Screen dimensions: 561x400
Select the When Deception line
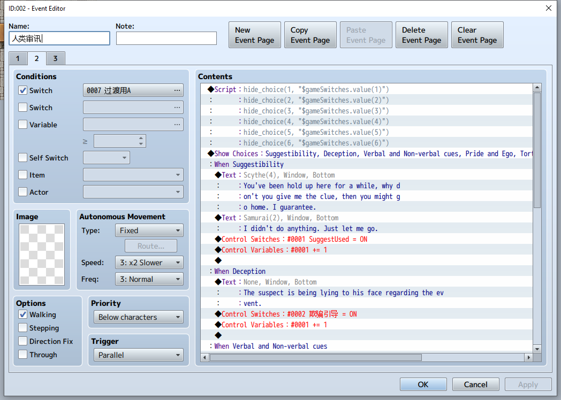pos(366,271)
